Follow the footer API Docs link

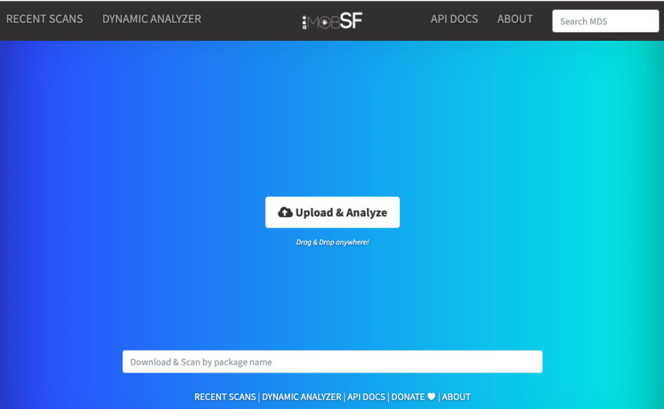point(366,397)
